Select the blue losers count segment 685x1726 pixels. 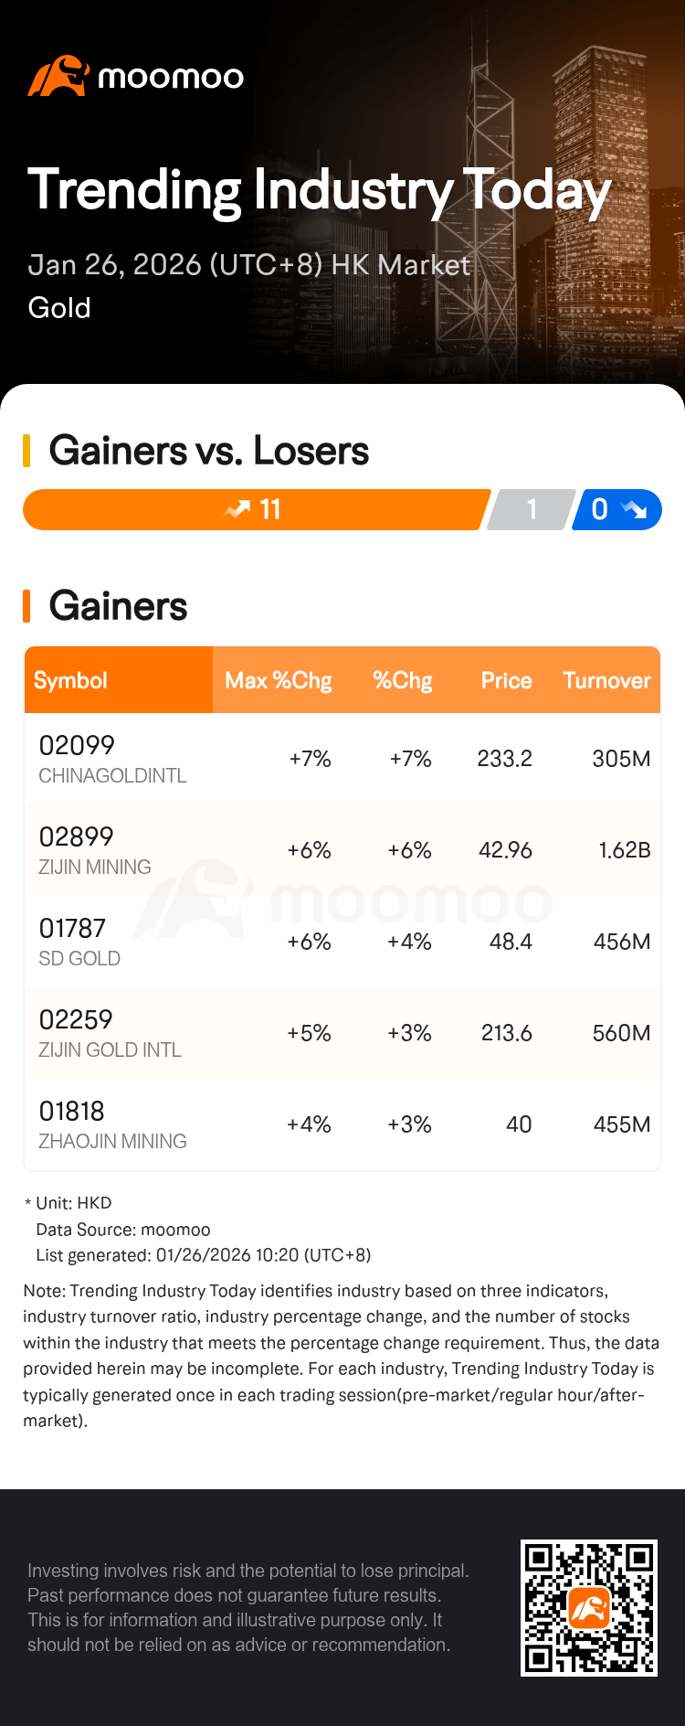(616, 509)
